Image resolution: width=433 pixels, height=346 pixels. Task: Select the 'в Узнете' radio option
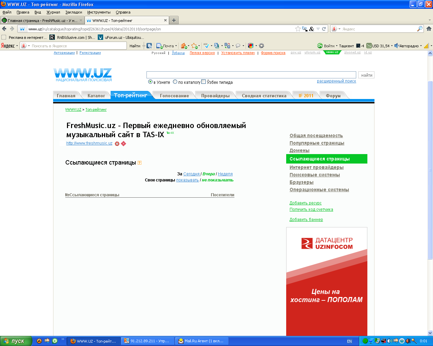pos(151,82)
